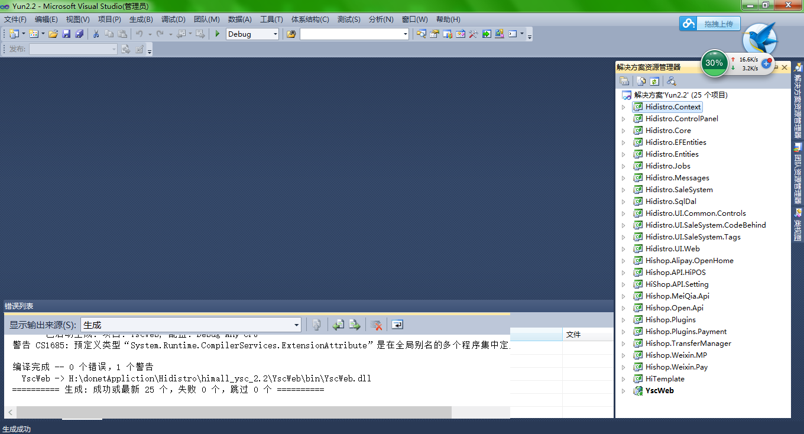Viewport: 804px width, 434px height.
Task: Open the 调试(D) debug menu
Action: point(173,20)
